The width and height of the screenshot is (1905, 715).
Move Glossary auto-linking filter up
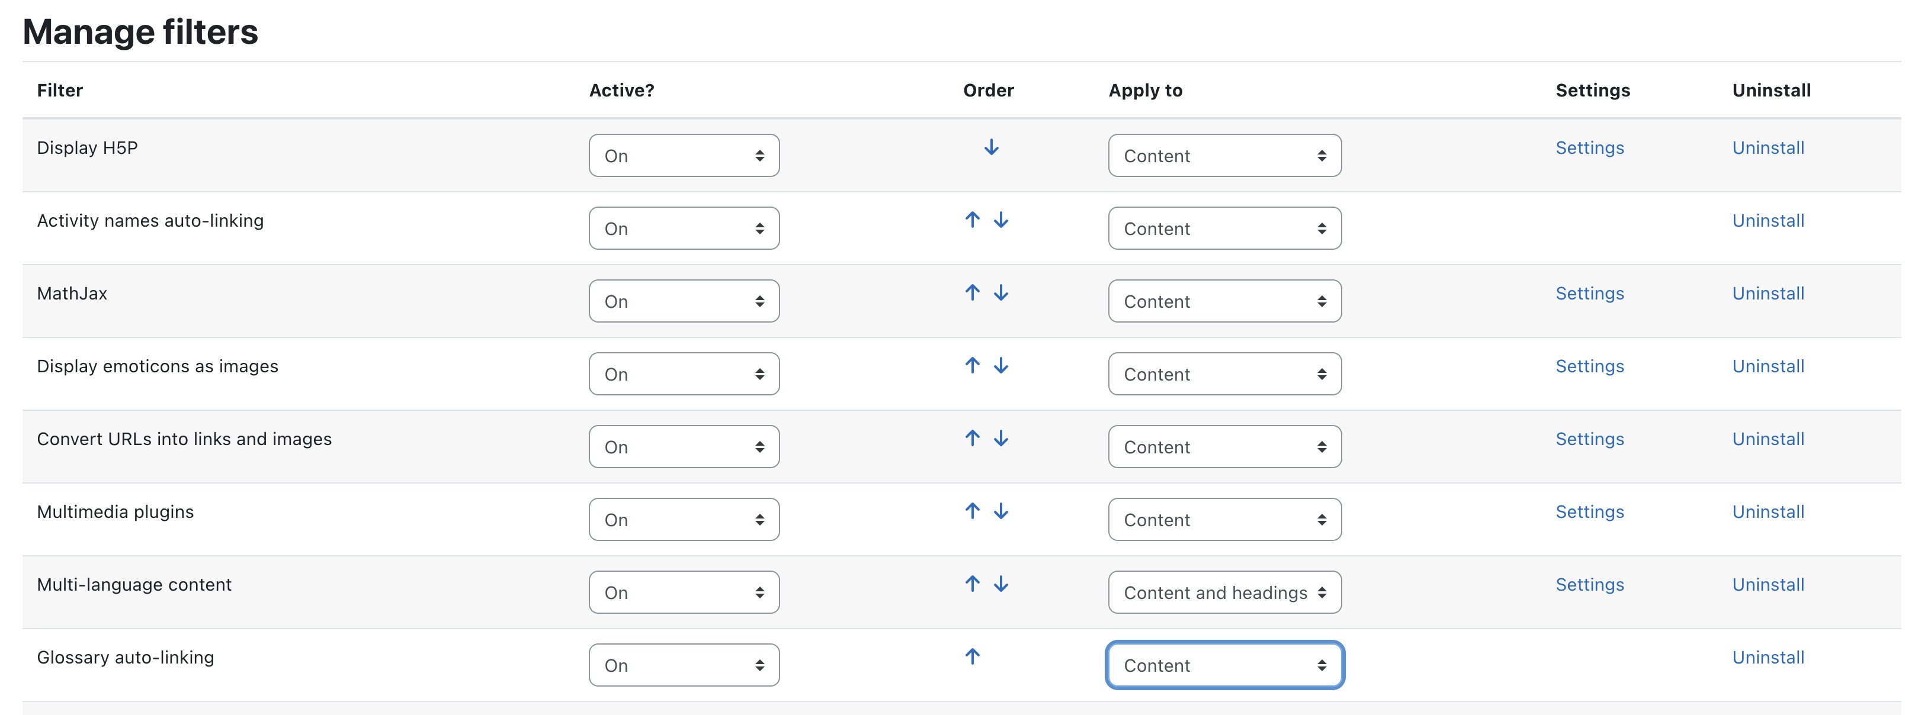(973, 656)
